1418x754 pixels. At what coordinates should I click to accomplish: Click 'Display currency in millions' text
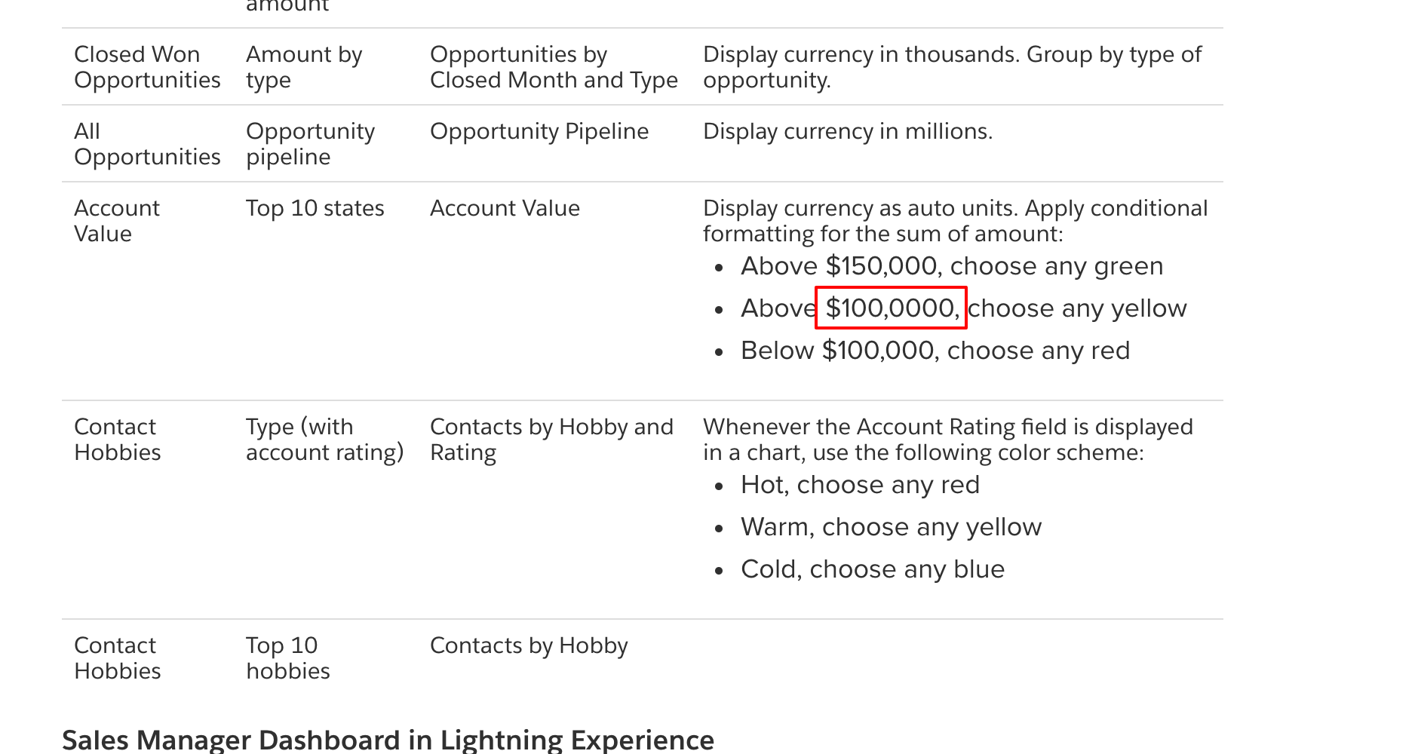pos(847,131)
